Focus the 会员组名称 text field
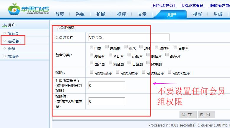This screenshot has height=128, width=230. [129, 37]
